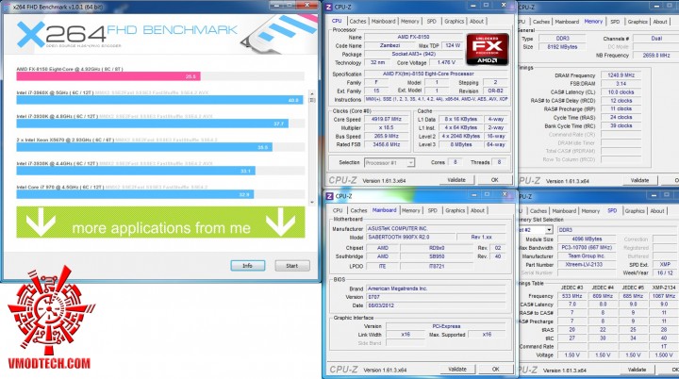Open the Caches tab in top CPU-Z window
This screenshot has height=379, width=679.
click(357, 21)
